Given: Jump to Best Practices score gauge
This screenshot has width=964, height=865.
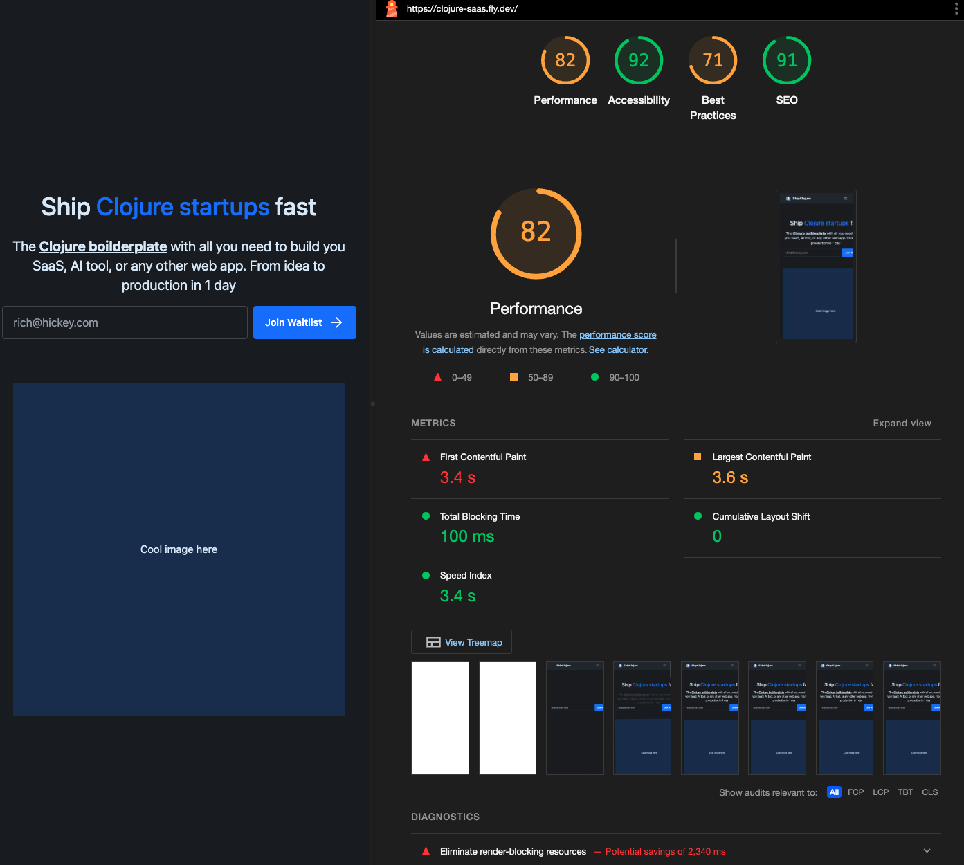Looking at the screenshot, I should (x=713, y=60).
